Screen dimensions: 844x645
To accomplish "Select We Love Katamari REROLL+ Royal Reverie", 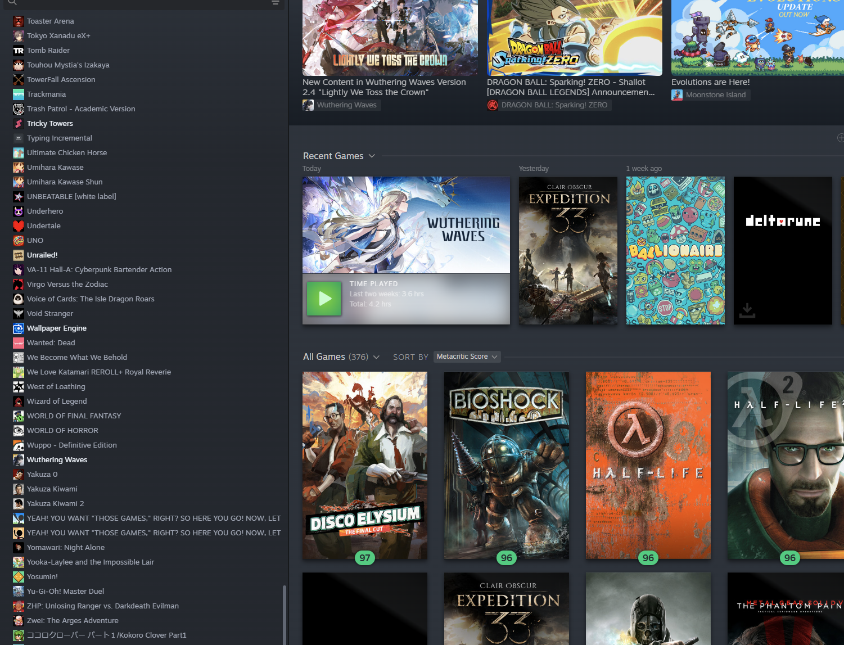I will click(99, 372).
